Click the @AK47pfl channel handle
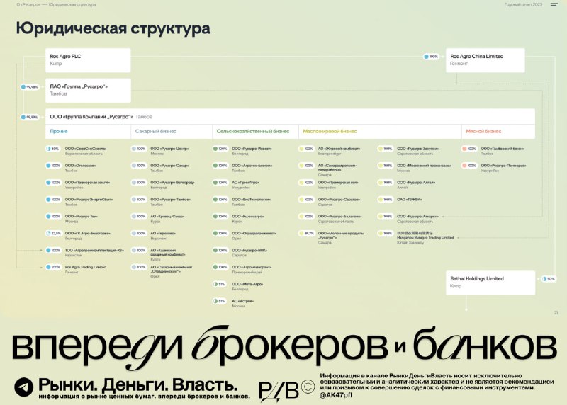This screenshot has width=567, height=405. [x=335, y=395]
